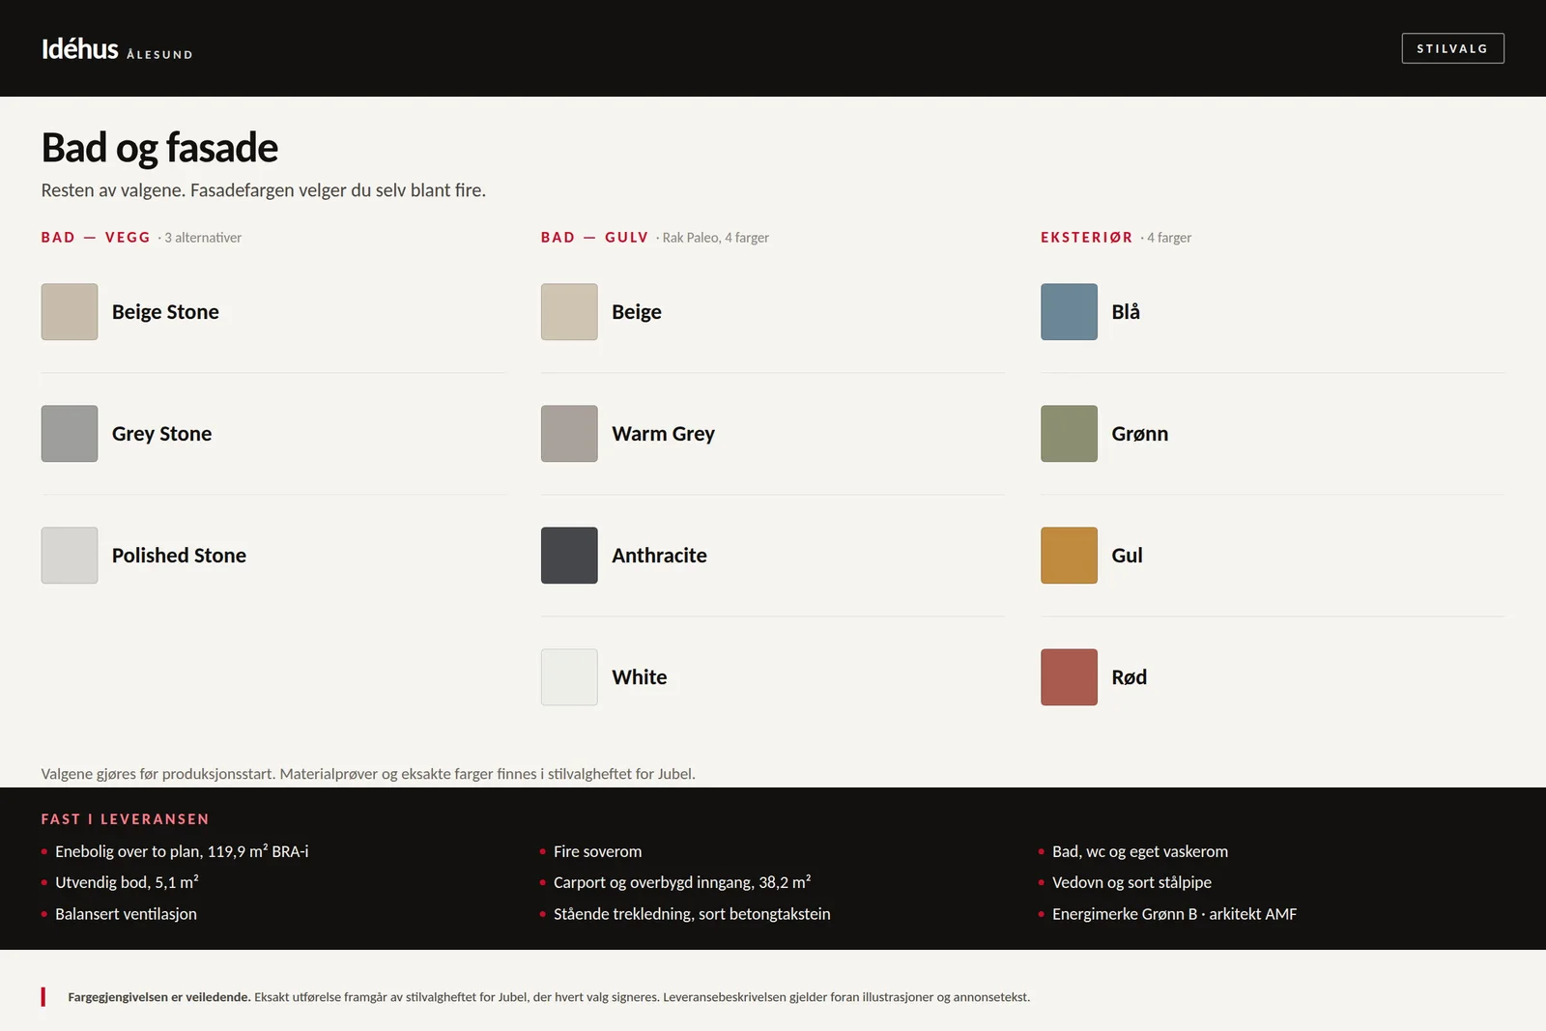Click the Anthracite label text
Viewport: 1546px width, 1031px height.
659,556
